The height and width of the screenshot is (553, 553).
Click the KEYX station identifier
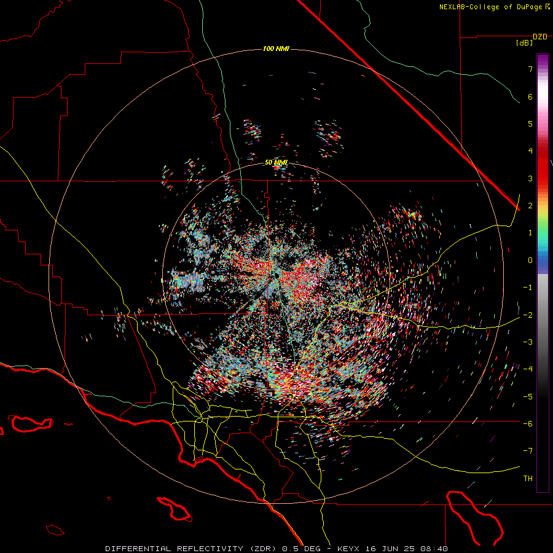click(348, 549)
